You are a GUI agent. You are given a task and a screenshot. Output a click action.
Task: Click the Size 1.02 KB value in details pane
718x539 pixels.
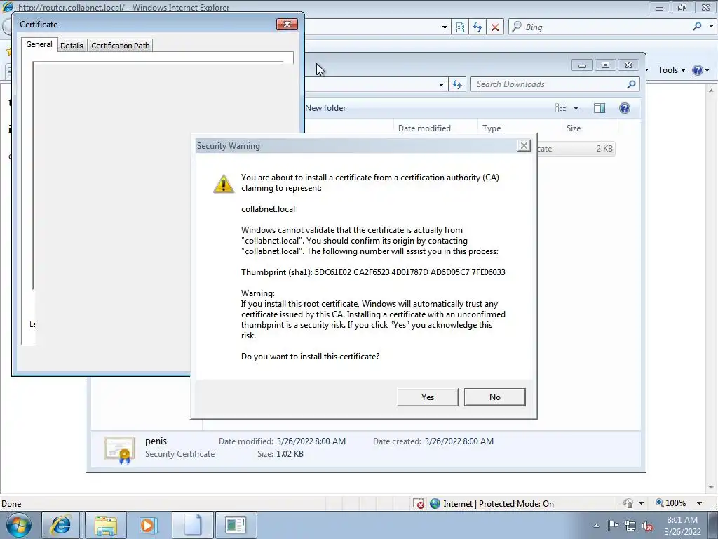pyautogui.click(x=290, y=454)
